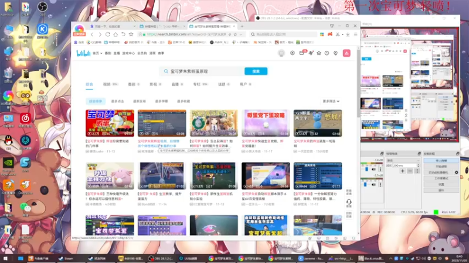Undock the OBS scene transitions panel
469x263 pixels.
(x=419, y=154)
